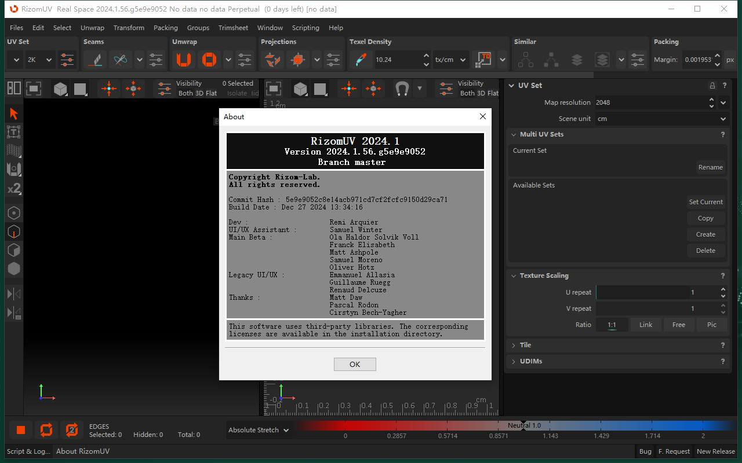Click the Set Current button
Screen dimensions: 742x463
pos(706,202)
